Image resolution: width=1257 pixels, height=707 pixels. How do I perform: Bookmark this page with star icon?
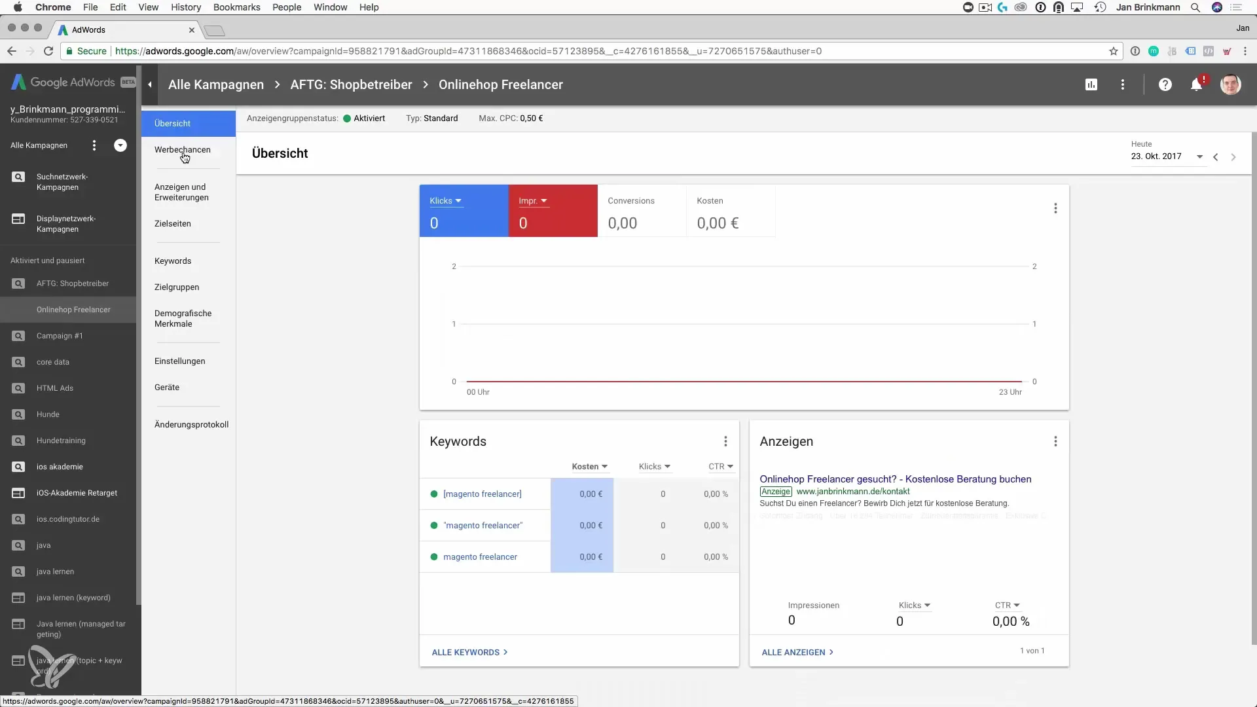tap(1114, 51)
